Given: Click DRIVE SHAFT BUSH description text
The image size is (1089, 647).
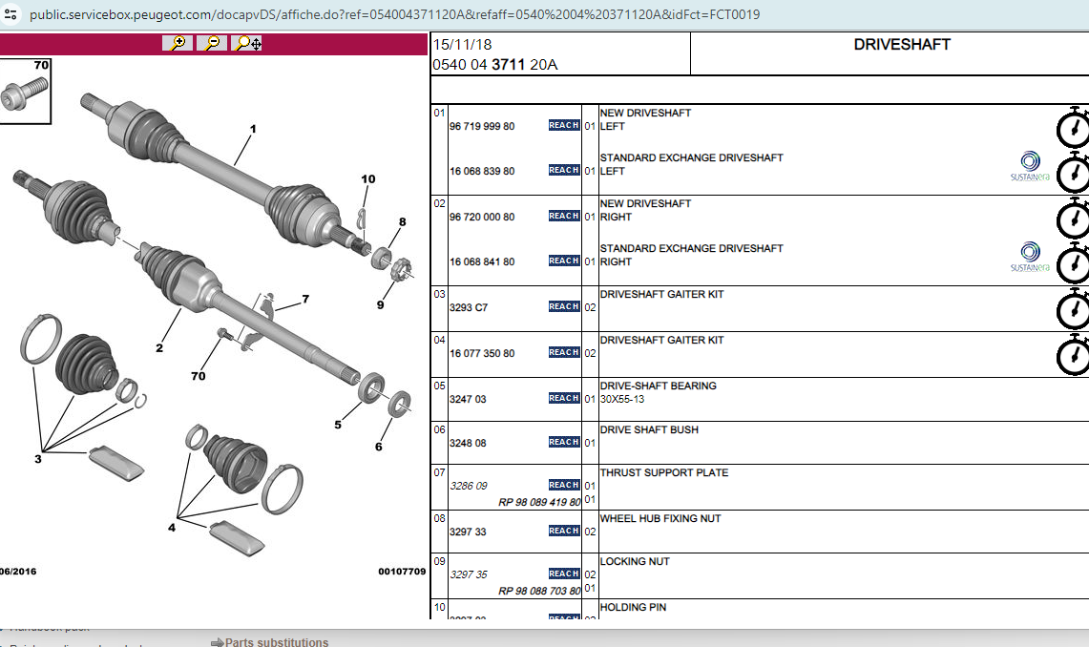Looking at the screenshot, I should (x=649, y=429).
